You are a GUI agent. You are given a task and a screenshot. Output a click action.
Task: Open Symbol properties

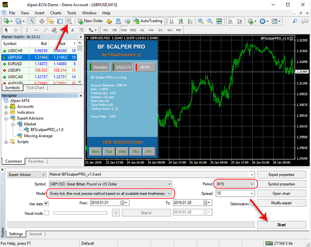click(281, 184)
